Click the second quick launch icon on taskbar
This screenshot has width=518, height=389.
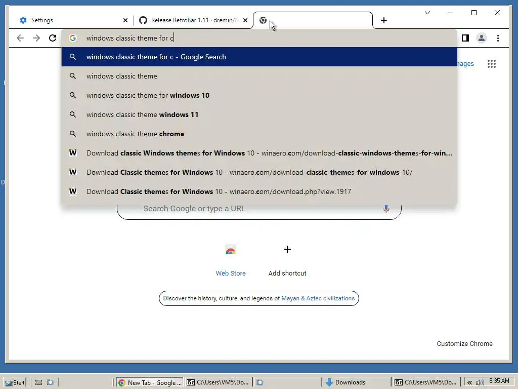coord(50,382)
